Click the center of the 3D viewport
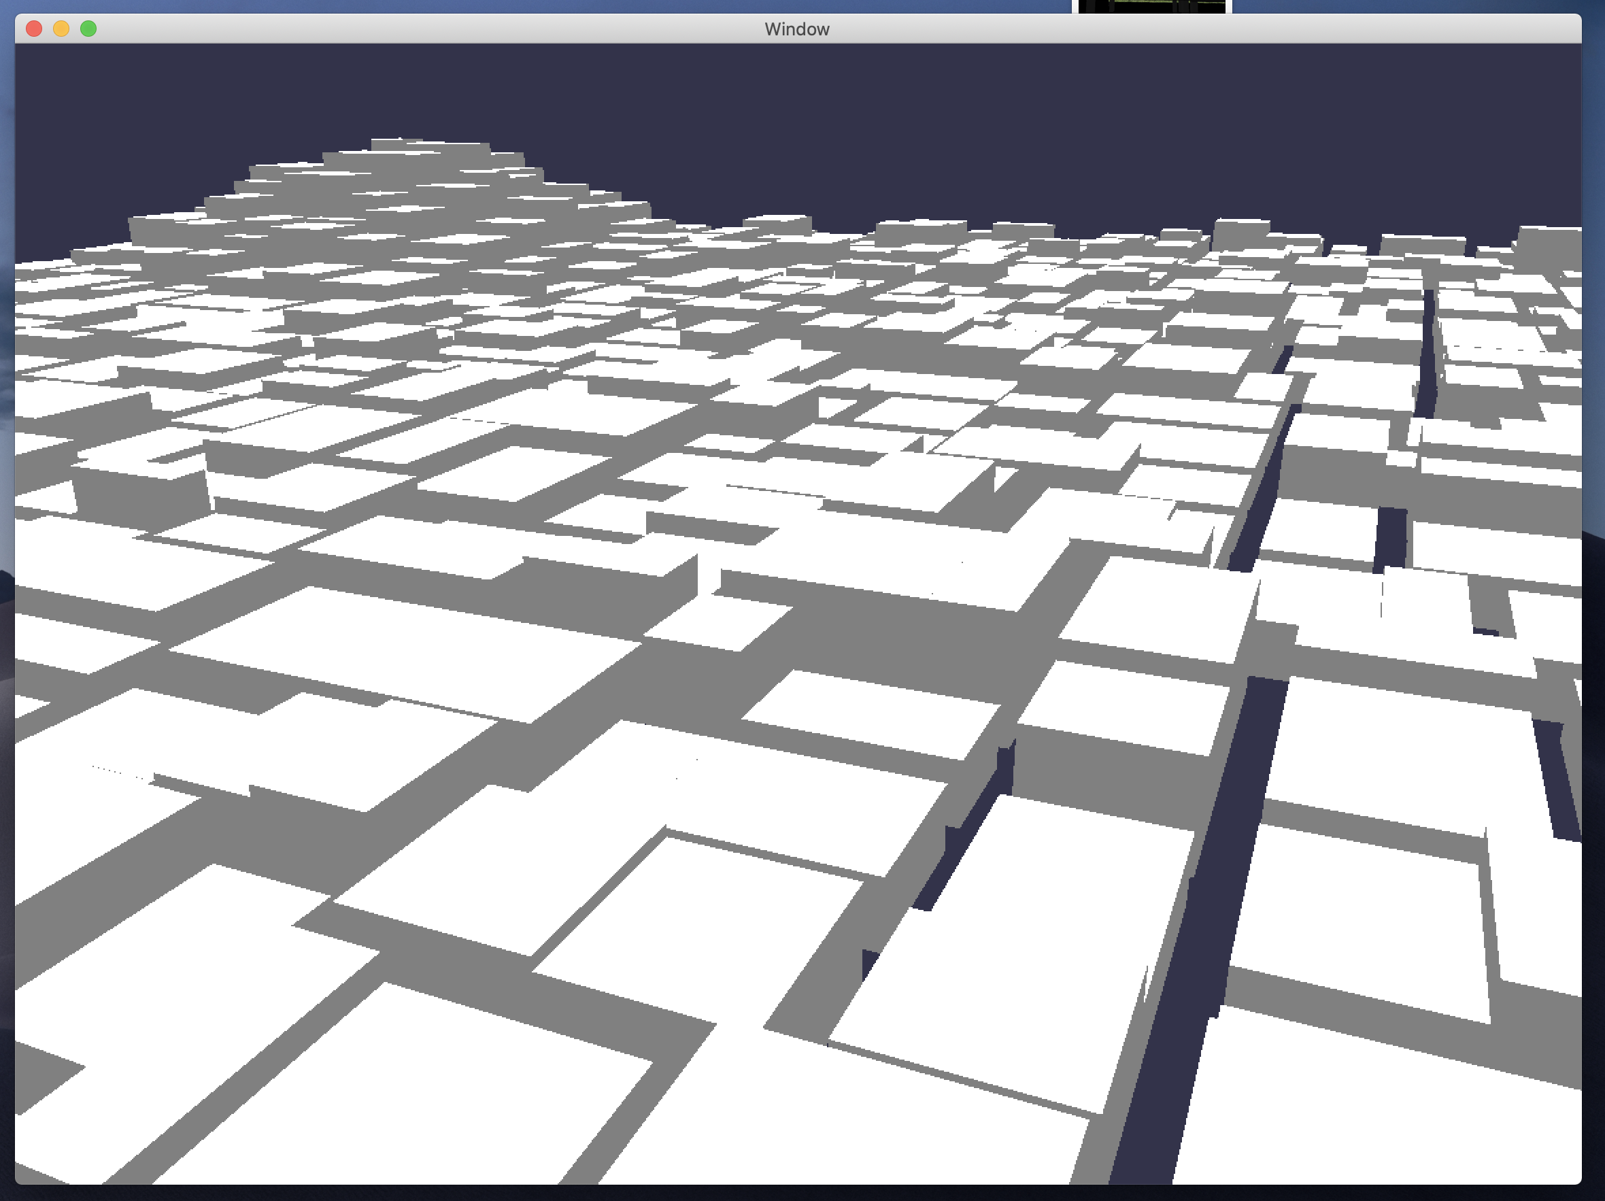This screenshot has height=1201, width=1605. (x=798, y=617)
